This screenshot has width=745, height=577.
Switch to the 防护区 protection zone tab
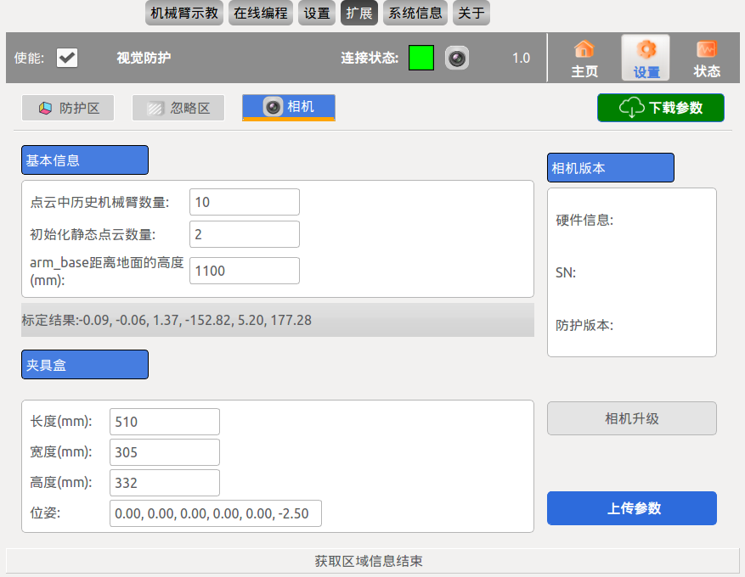tap(68, 108)
